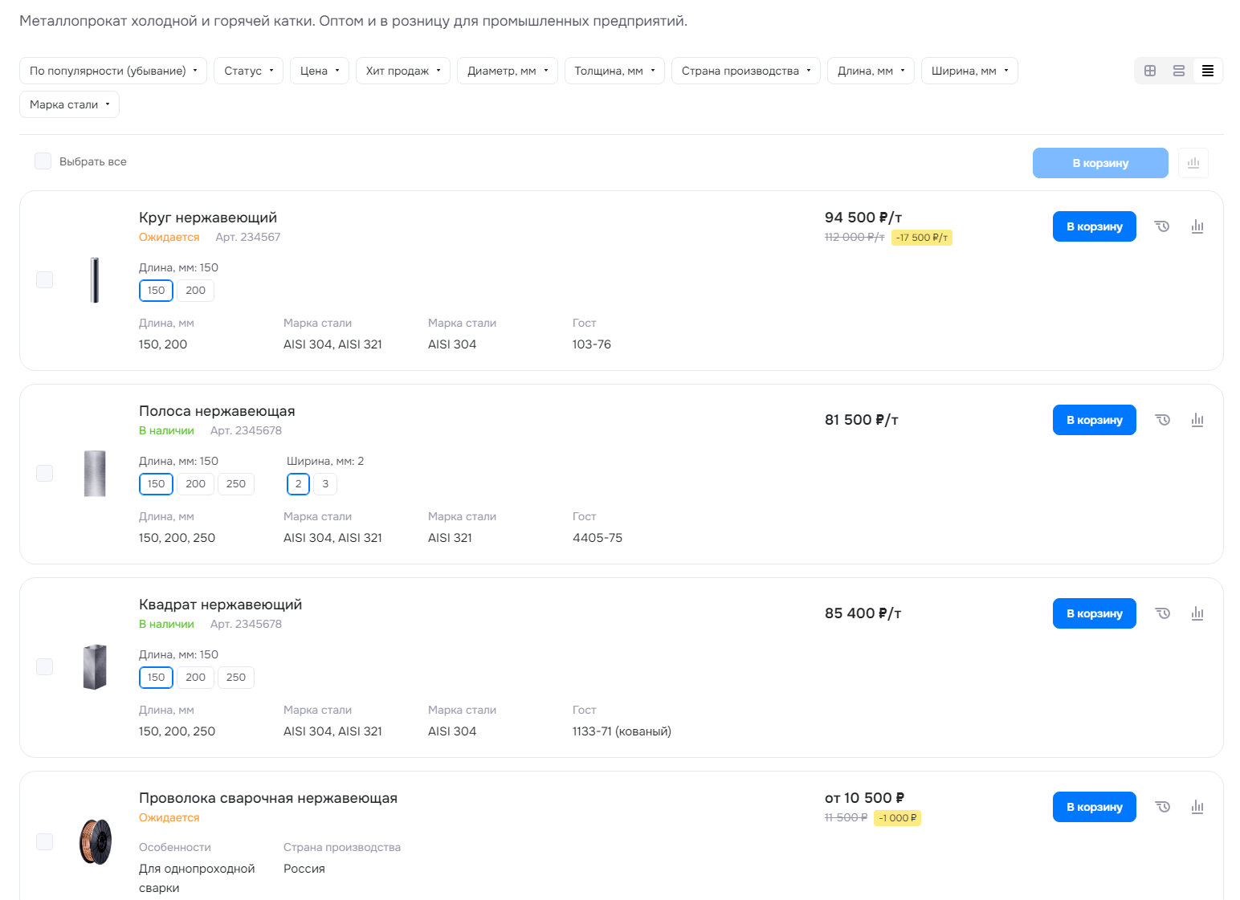
Task: Open the По популярности (убывание) sort dropdown
Action: coord(113,71)
